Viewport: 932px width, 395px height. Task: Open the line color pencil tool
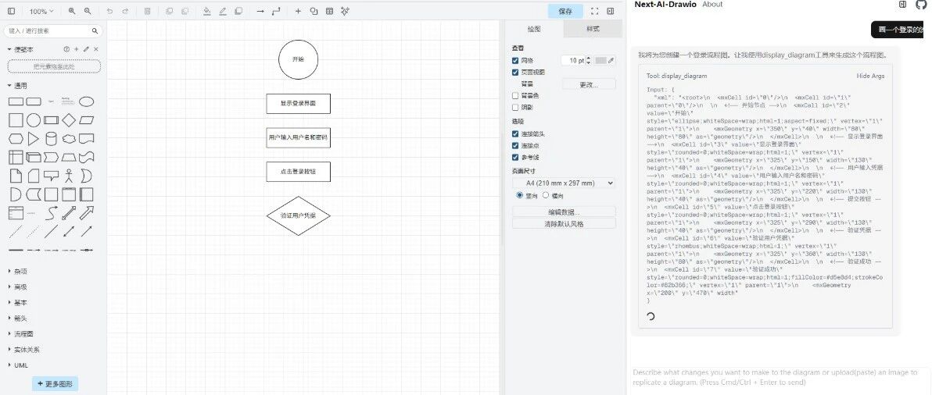tap(222, 11)
